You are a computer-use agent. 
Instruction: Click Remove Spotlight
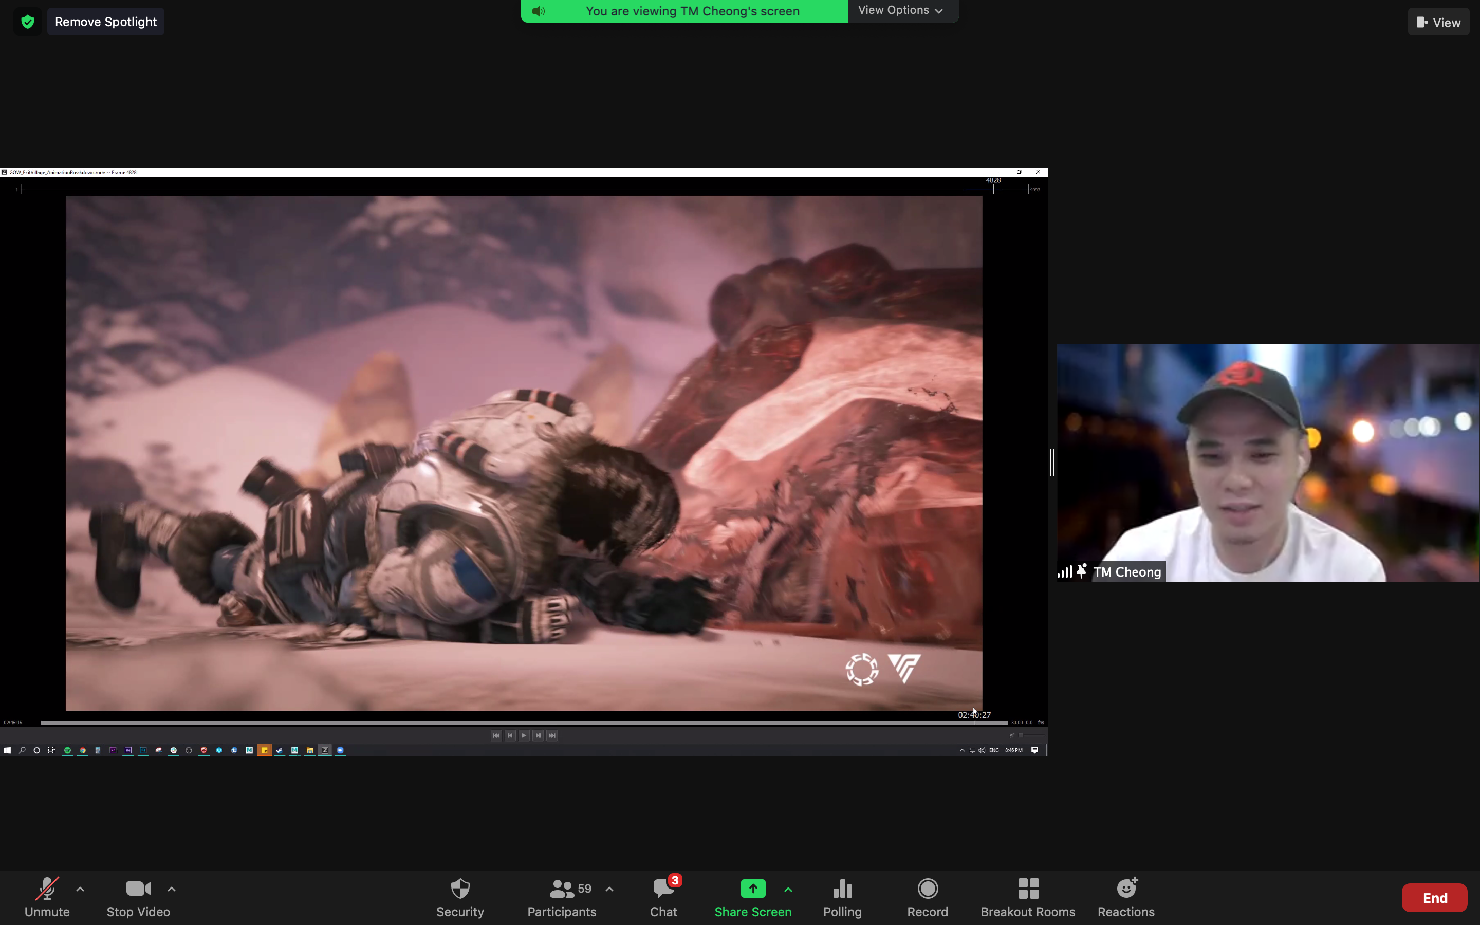pyautogui.click(x=106, y=22)
